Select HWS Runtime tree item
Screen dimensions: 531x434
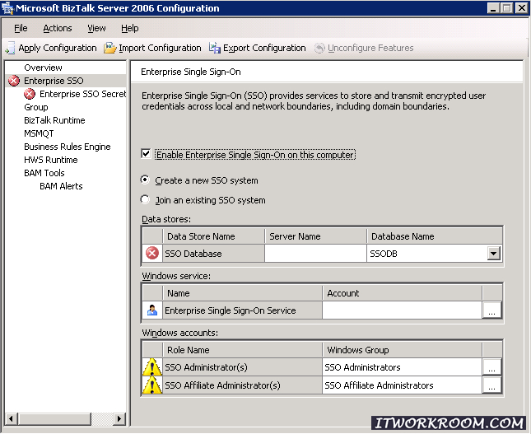[51, 160]
